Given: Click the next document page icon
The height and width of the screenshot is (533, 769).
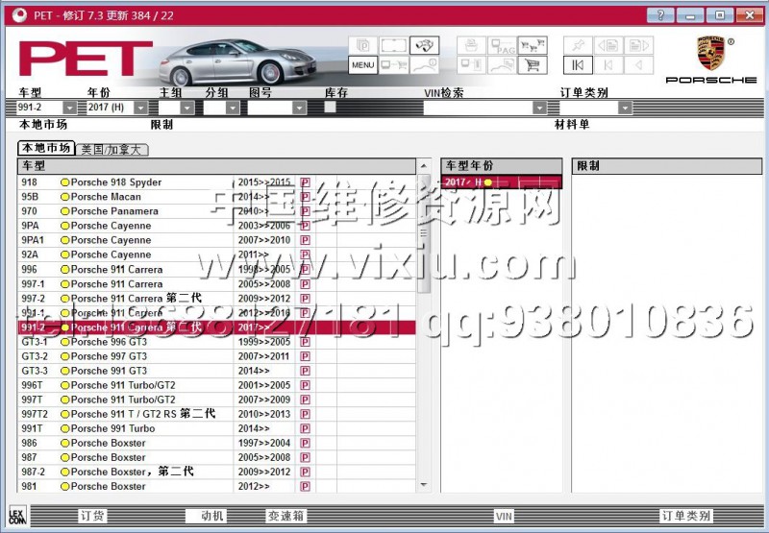Looking at the screenshot, I should point(638,45).
